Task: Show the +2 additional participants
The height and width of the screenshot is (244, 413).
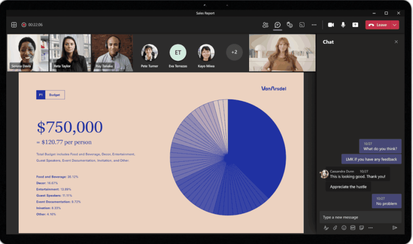Action: tap(234, 52)
